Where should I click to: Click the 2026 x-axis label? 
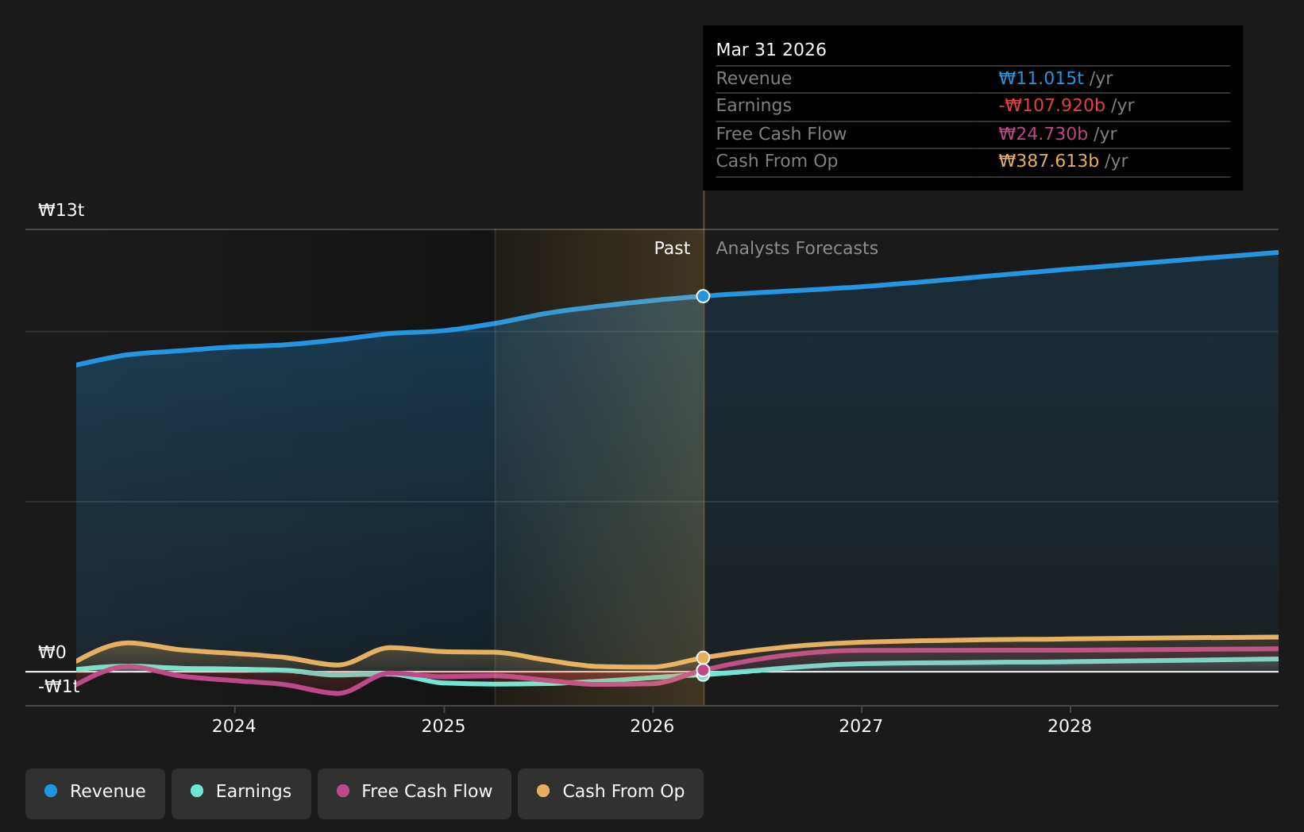652,726
